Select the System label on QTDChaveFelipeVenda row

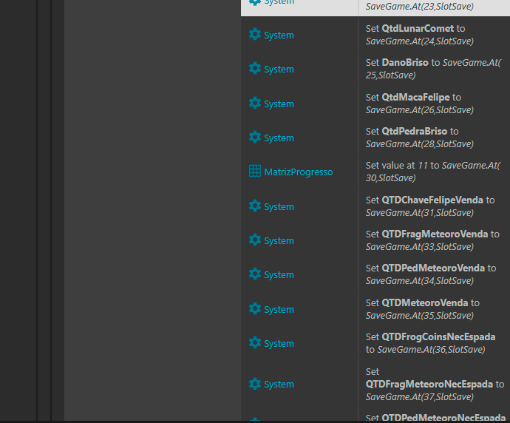pos(279,207)
